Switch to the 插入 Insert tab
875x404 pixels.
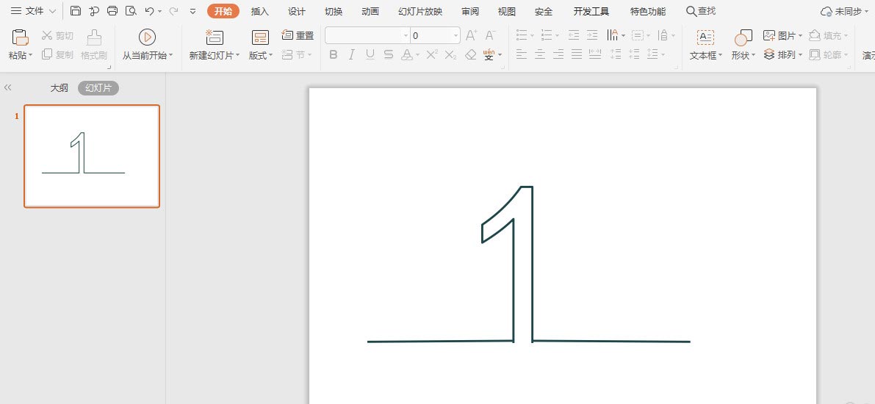pos(259,11)
